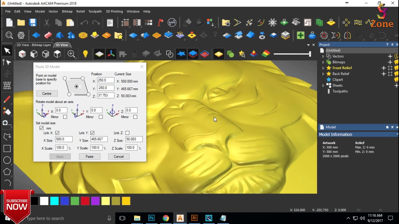Toggle the mm units checkbox
This screenshot has height=224, width=399.
[41, 128]
